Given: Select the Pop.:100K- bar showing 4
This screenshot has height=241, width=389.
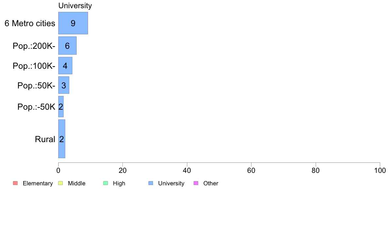Looking at the screenshot, I should [65, 65].
